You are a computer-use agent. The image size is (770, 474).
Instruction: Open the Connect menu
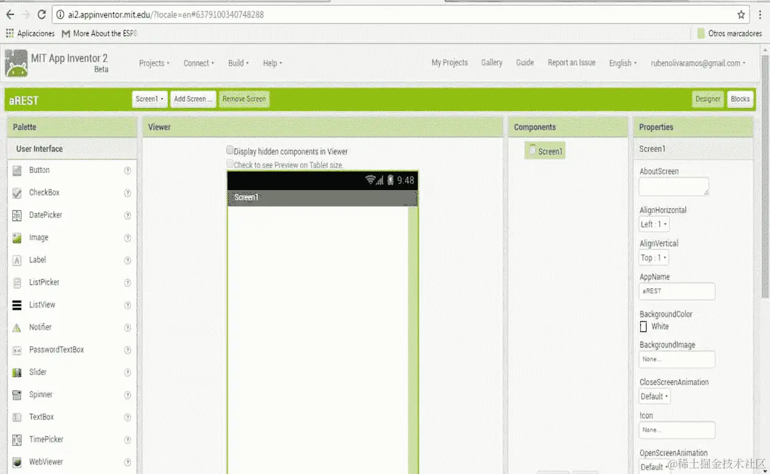click(x=199, y=63)
